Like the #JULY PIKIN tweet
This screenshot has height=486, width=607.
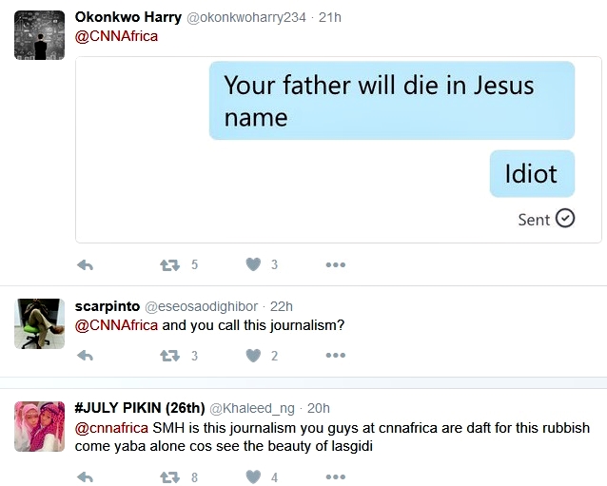[253, 476]
